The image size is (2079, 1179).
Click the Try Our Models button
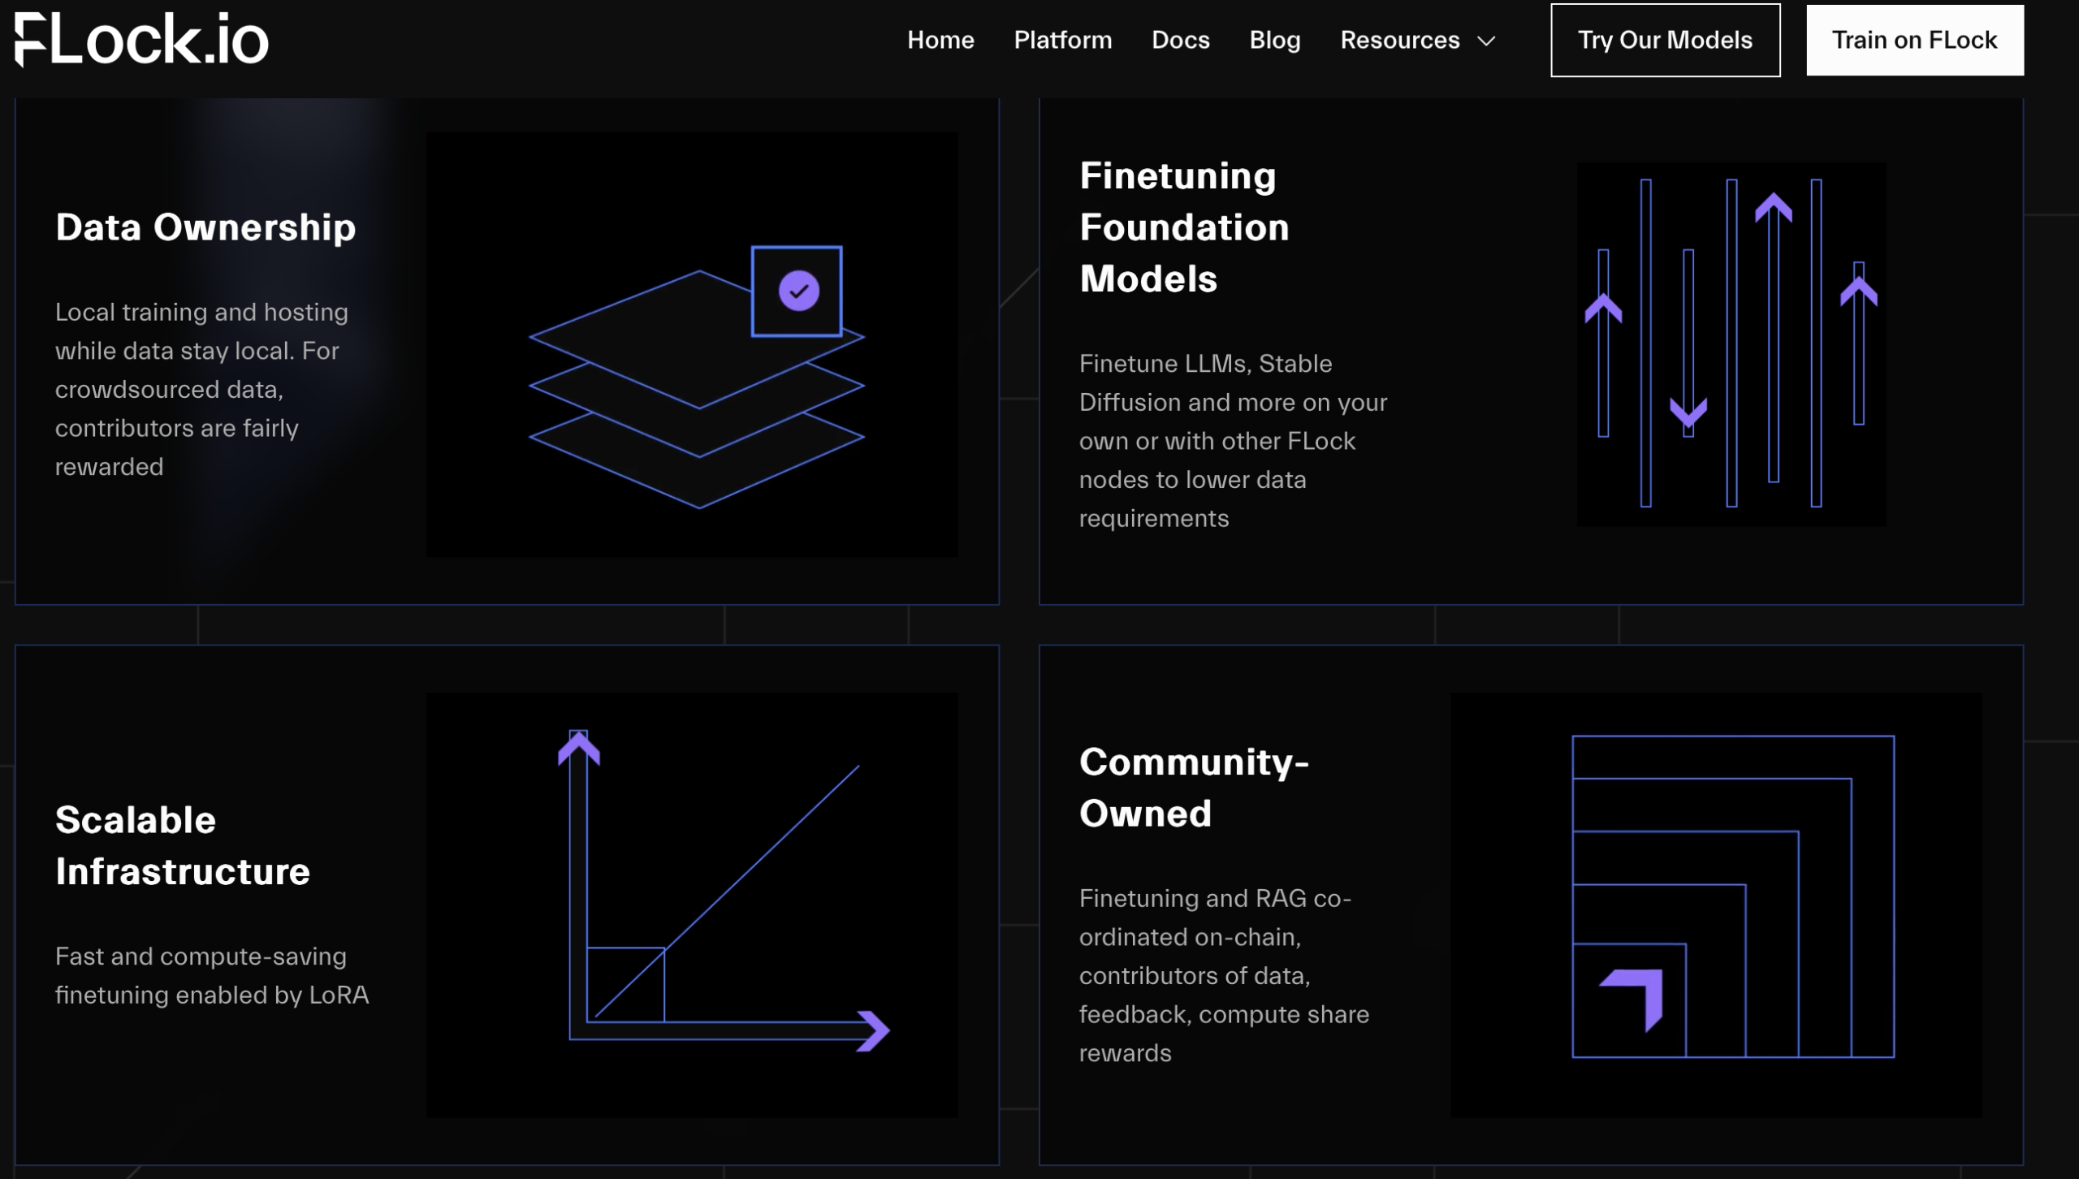(x=1665, y=40)
